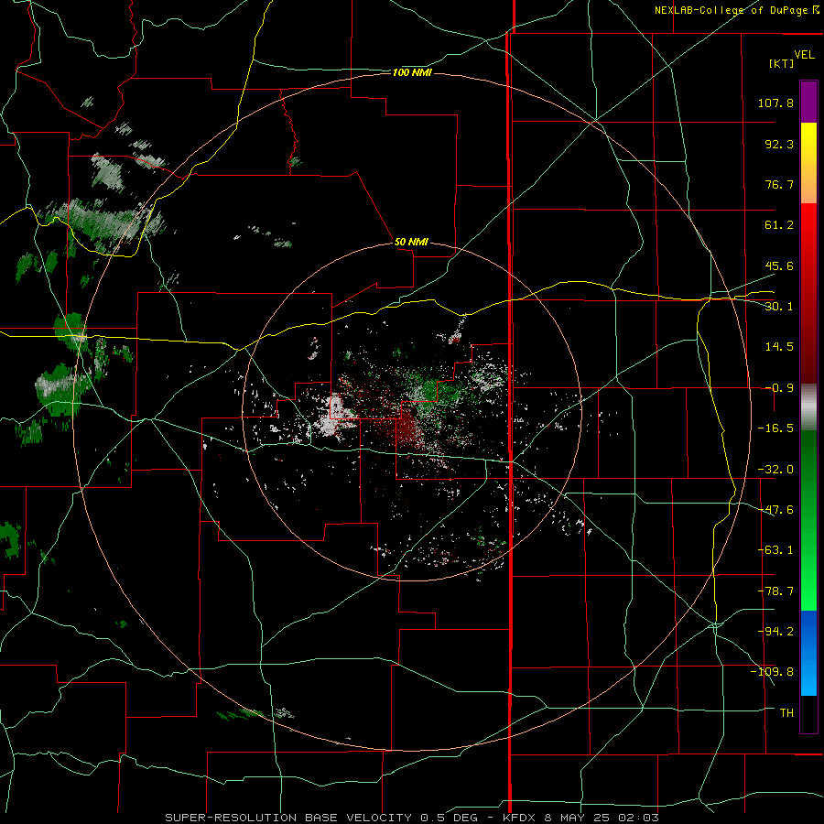
Task: Click the -0.9 velocity scale value
Action: pos(779,388)
